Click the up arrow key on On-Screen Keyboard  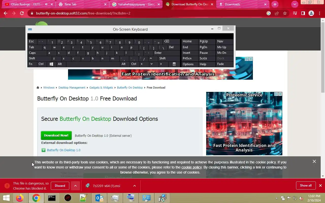click(x=151, y=58)
